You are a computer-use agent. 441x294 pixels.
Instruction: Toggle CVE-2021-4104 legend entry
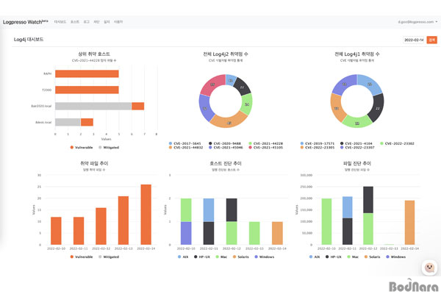(x=356, y=143)
